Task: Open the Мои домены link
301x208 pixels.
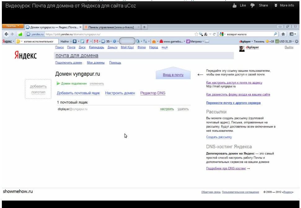Action: tap(95, 63)
